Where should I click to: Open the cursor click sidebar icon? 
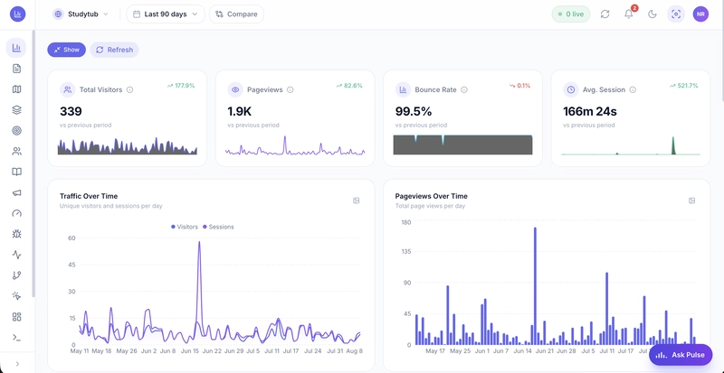point(16,296)
